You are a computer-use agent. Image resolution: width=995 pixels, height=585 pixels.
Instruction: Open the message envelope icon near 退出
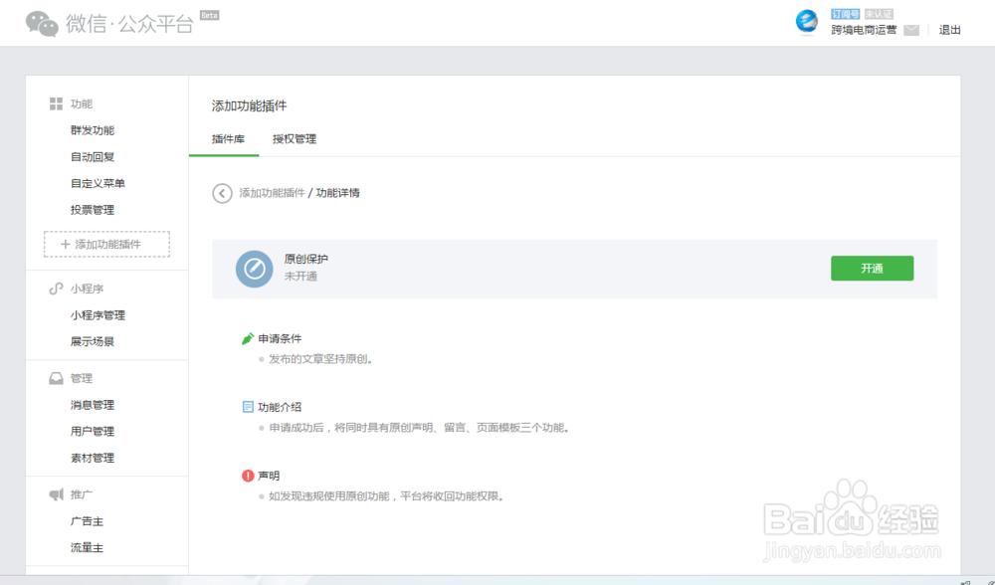[909, 30]
